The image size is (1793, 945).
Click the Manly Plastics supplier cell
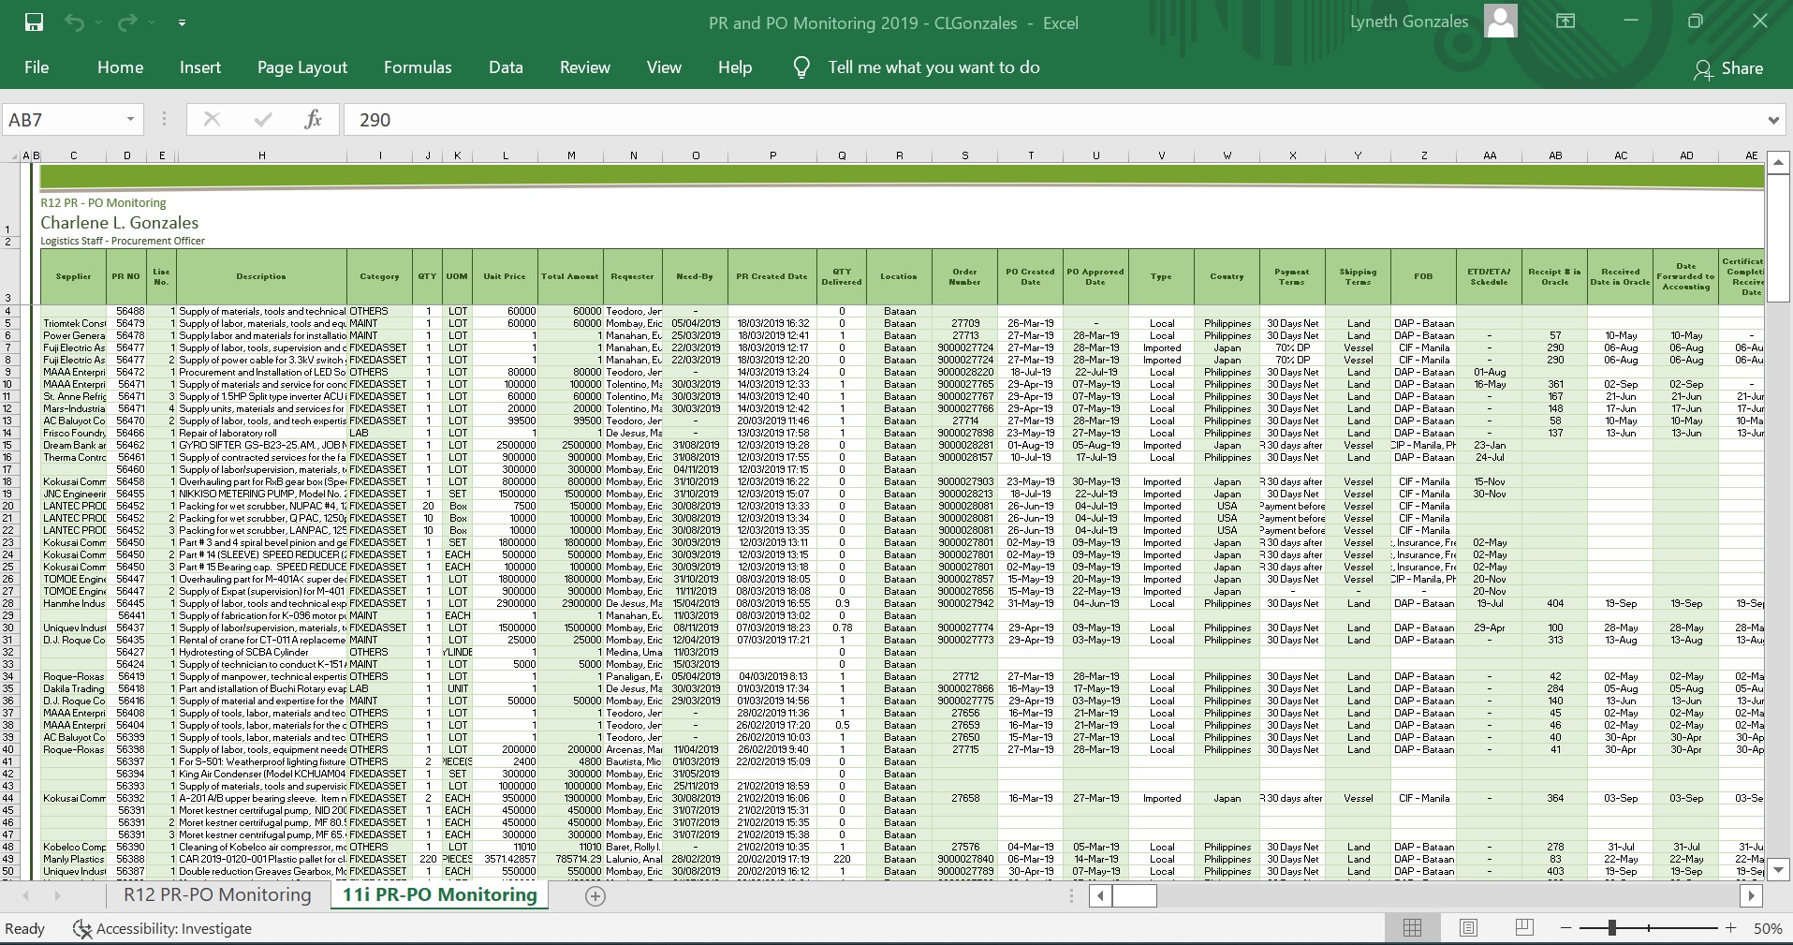pyautogui.click(x=74, y=859)
